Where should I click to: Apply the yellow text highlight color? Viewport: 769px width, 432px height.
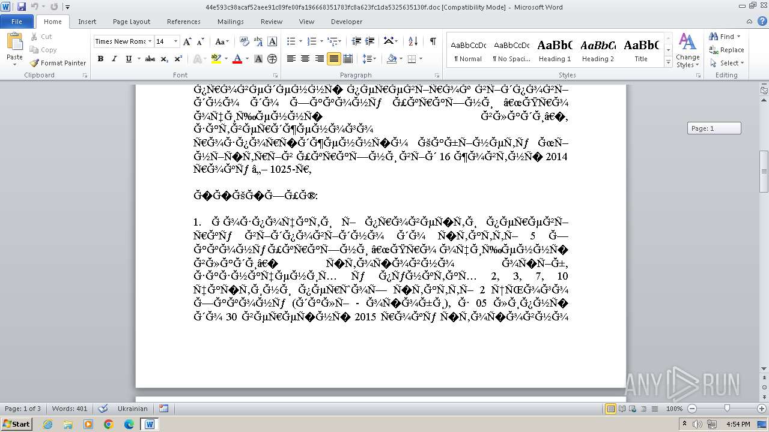(x=216, y=59)
